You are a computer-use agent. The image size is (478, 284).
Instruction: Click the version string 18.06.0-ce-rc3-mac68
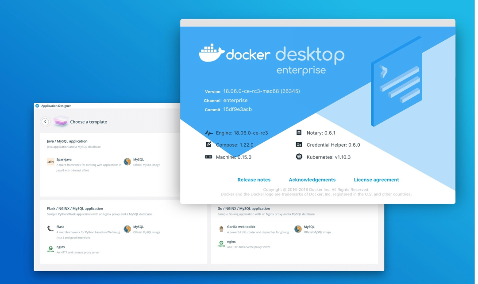point(262,91)
